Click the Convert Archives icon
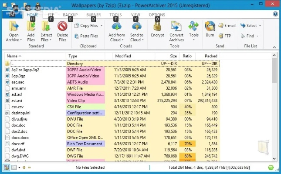This screenshot has height=174, width=281. coord(176,26)
